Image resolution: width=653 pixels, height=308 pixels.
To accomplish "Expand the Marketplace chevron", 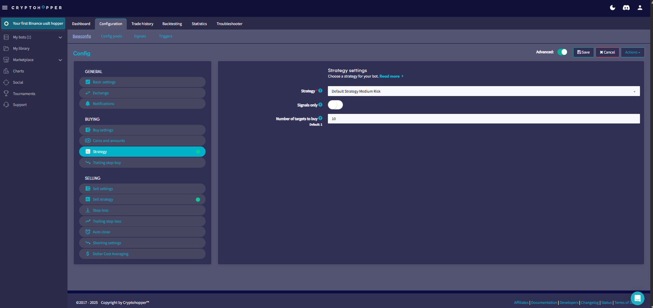I will click(x=60, y=60).
